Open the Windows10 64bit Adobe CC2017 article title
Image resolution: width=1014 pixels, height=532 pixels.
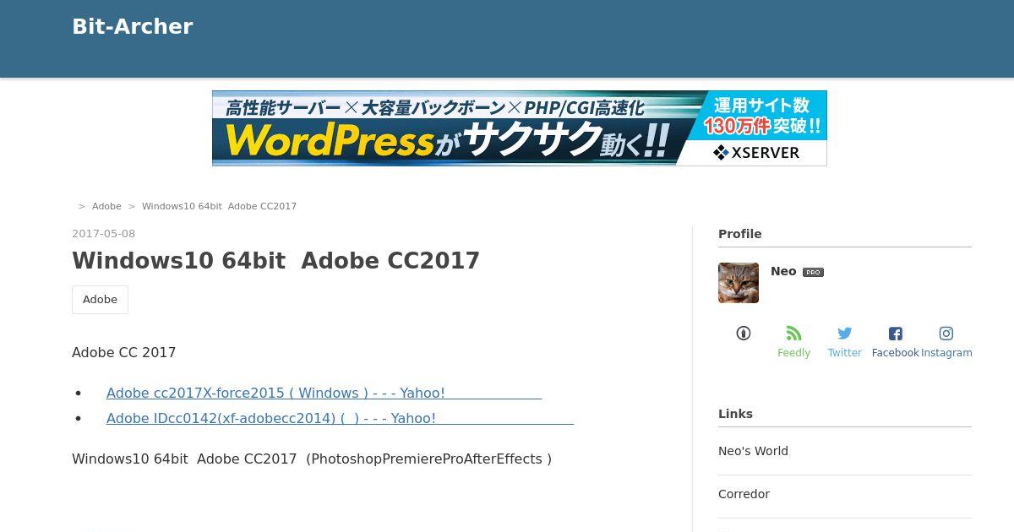click(275, 260)
